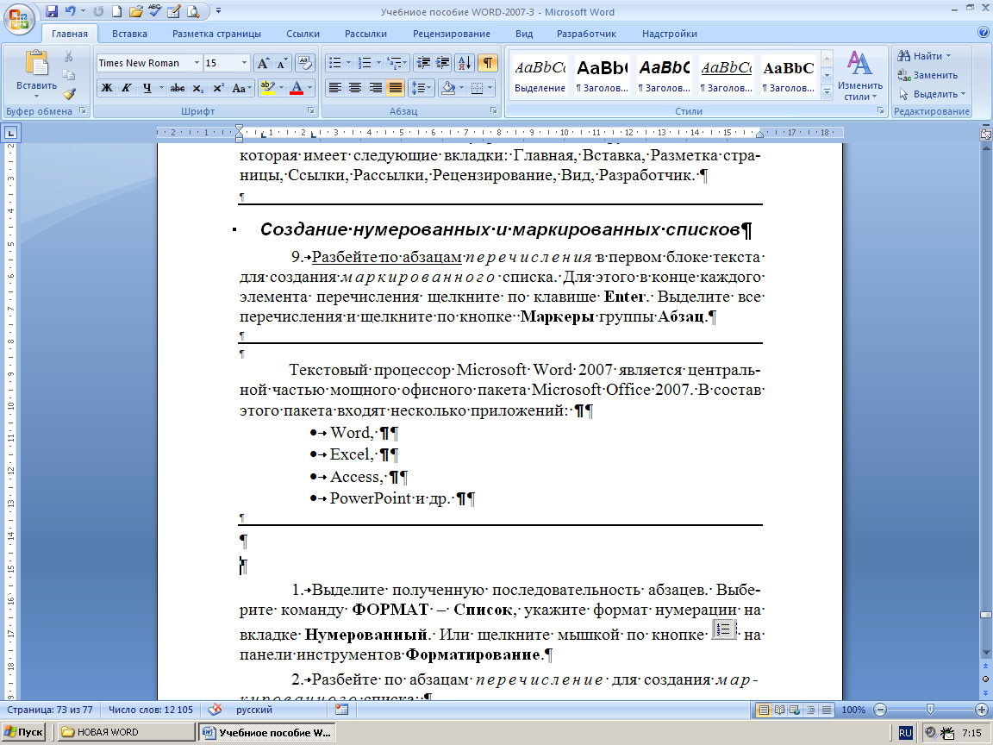Click the Sort A-Я icon
The height and width of the screenshot is (745, 993).
tap(464, 63)
